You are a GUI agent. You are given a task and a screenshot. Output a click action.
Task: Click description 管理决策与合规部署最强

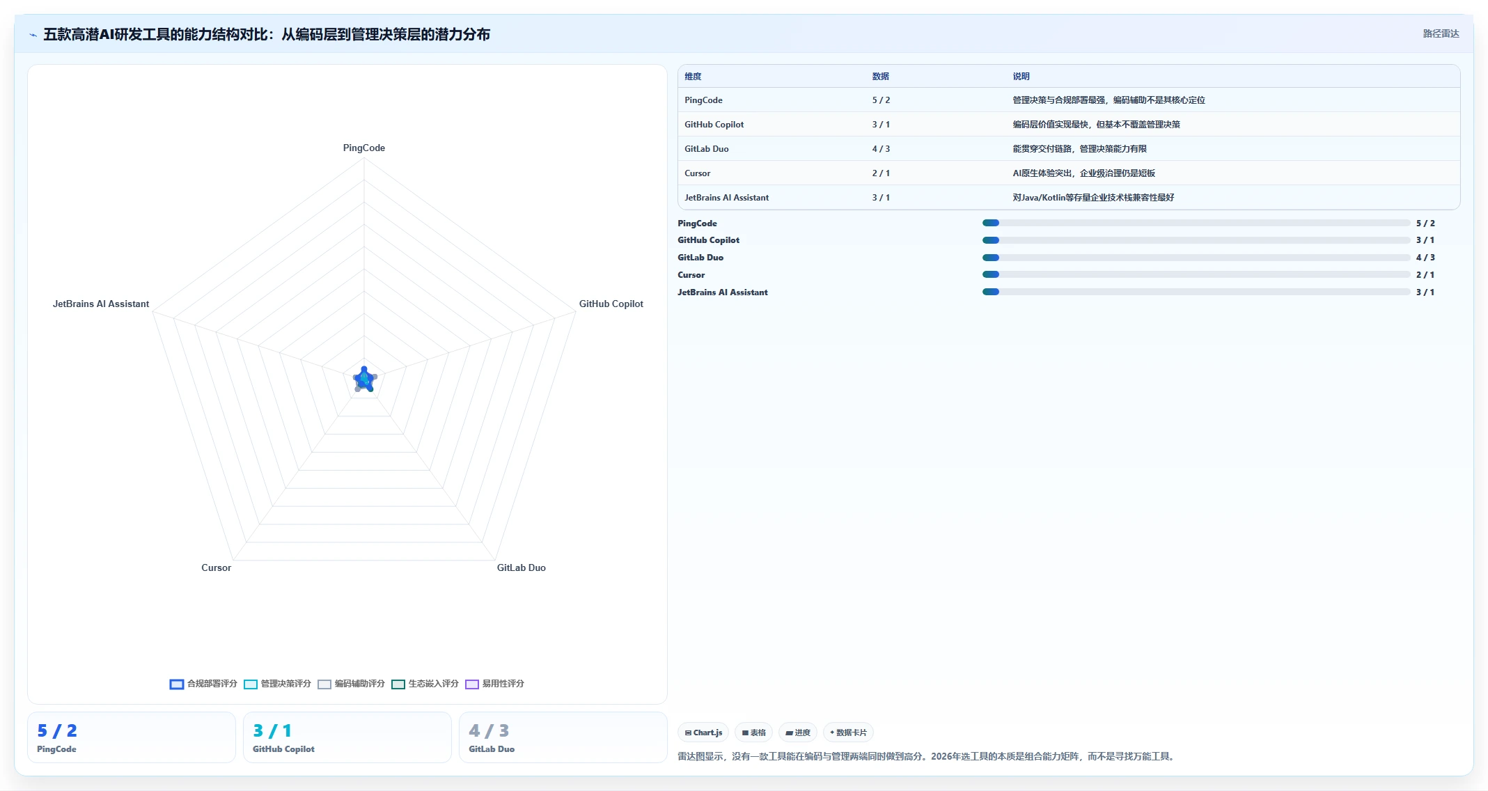tap(1109, 100)
